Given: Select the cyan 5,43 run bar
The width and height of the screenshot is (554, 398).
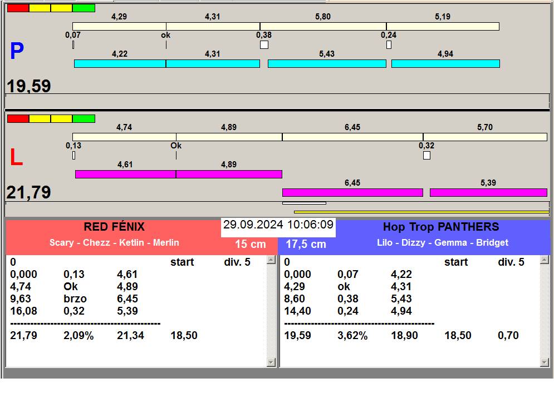Looking at the screenshot, I should pos(327,64).
